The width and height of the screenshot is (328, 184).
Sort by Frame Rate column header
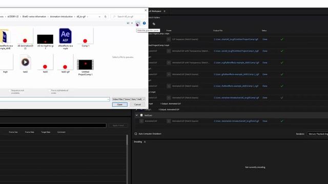click(x=30, y=132)
